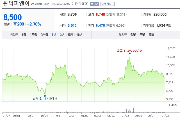Toggle the 실시간 real-time button
This screenshot has height=122, width=180.
94,4
